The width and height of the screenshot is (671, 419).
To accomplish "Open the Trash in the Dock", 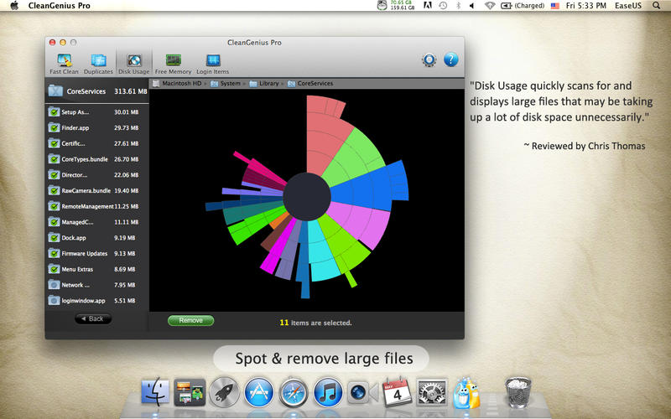I will [x=518, y=392].
